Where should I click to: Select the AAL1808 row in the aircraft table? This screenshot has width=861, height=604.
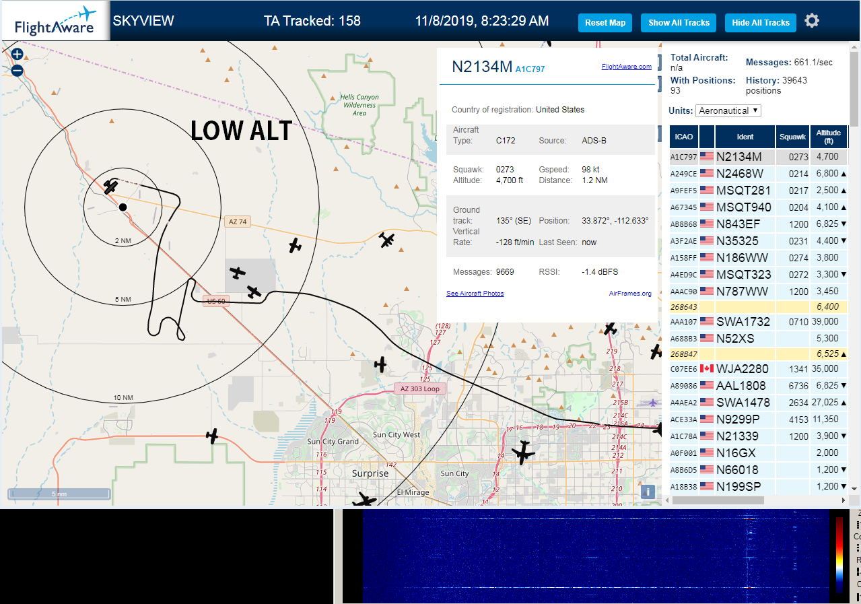pos(759,386)
